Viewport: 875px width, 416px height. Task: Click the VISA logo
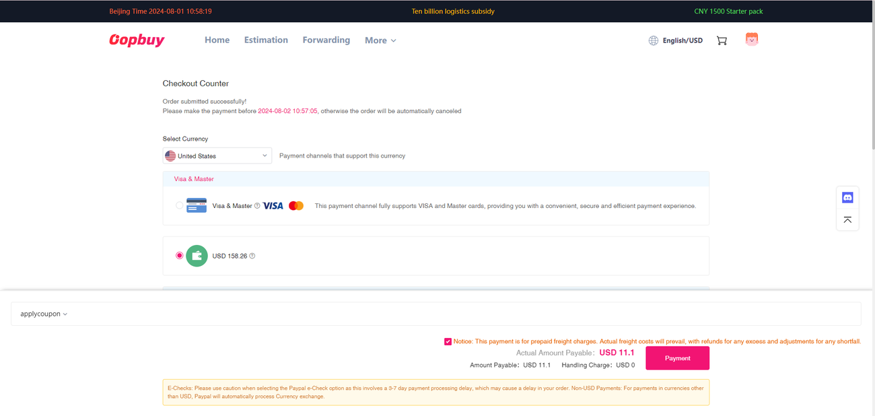tap(273, 206)
